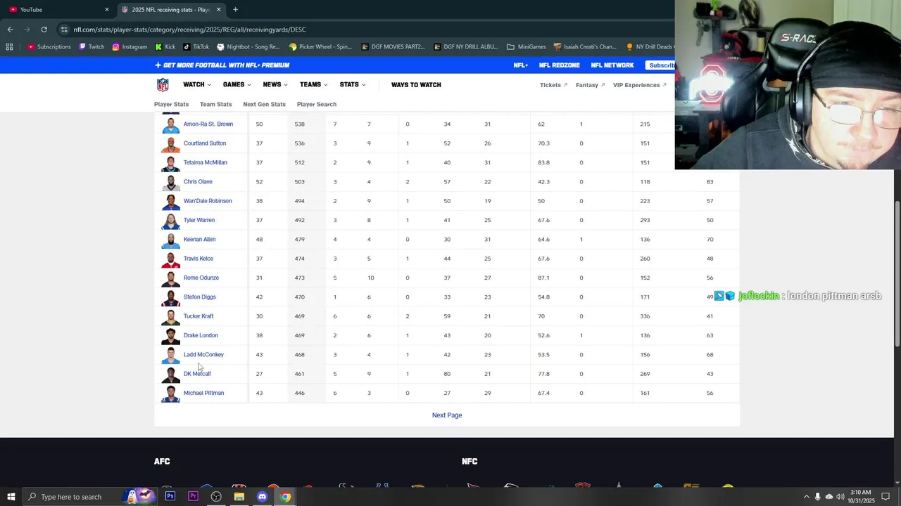The height and width of the screenshot is (506, 901).
Task: Open the Tickets external link
Action: click(x=553, y=85)
